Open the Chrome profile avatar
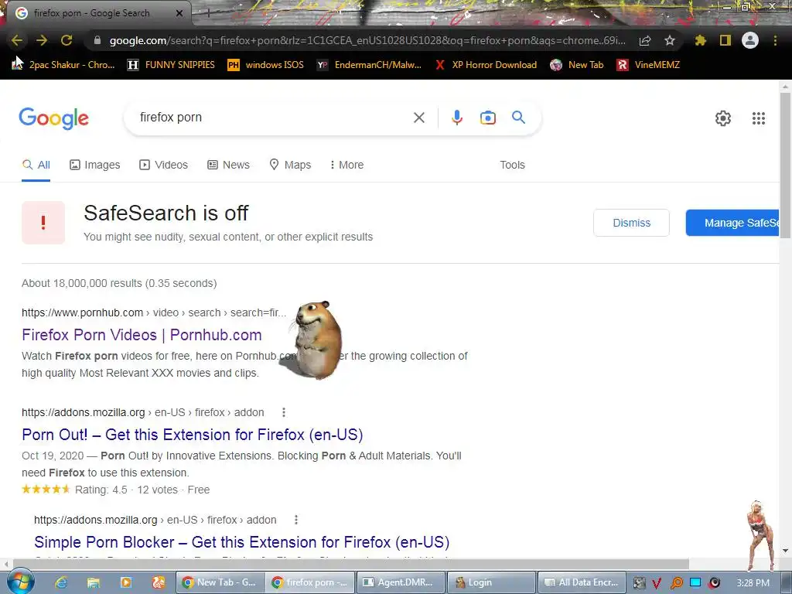 (x=750, y=40)
